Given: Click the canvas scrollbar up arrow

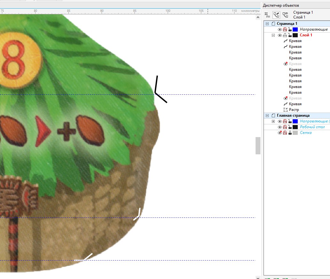Looking at the screenshot, I should point(258,18).
